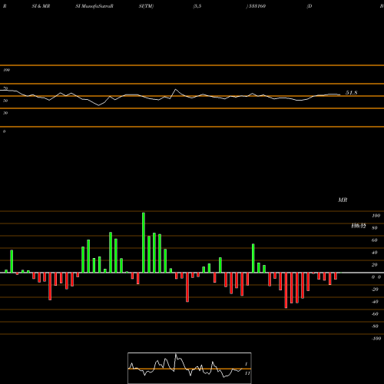Viewport: 384px width, 384px height.
Task: Click the 'SI(TM)' header text
Action: point(146,6)
